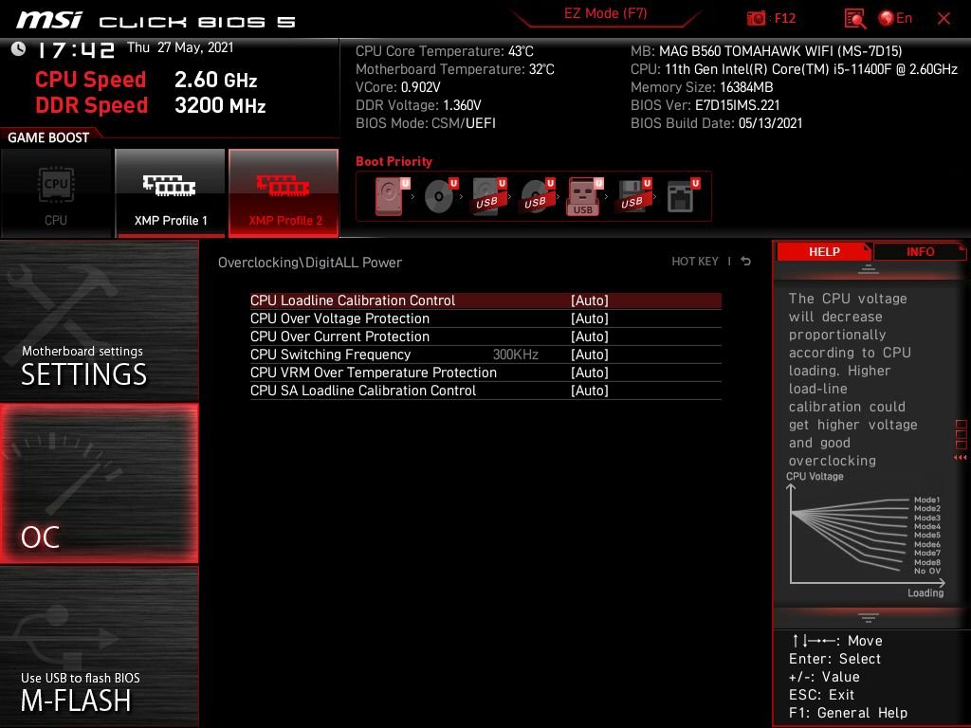The width and height of the screenshot is (971, 728).
Task: Take a screenshot with the F12 camera icon
Action: click(756, 18)
